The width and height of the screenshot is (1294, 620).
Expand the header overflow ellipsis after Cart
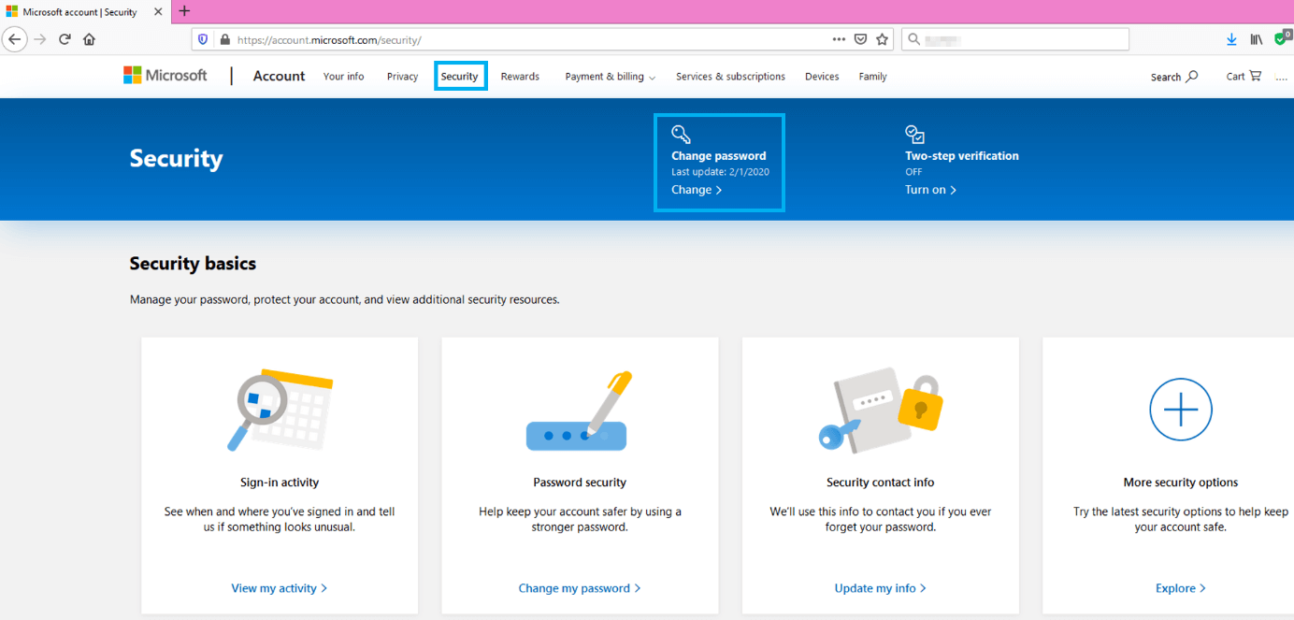coord(1281,77)
